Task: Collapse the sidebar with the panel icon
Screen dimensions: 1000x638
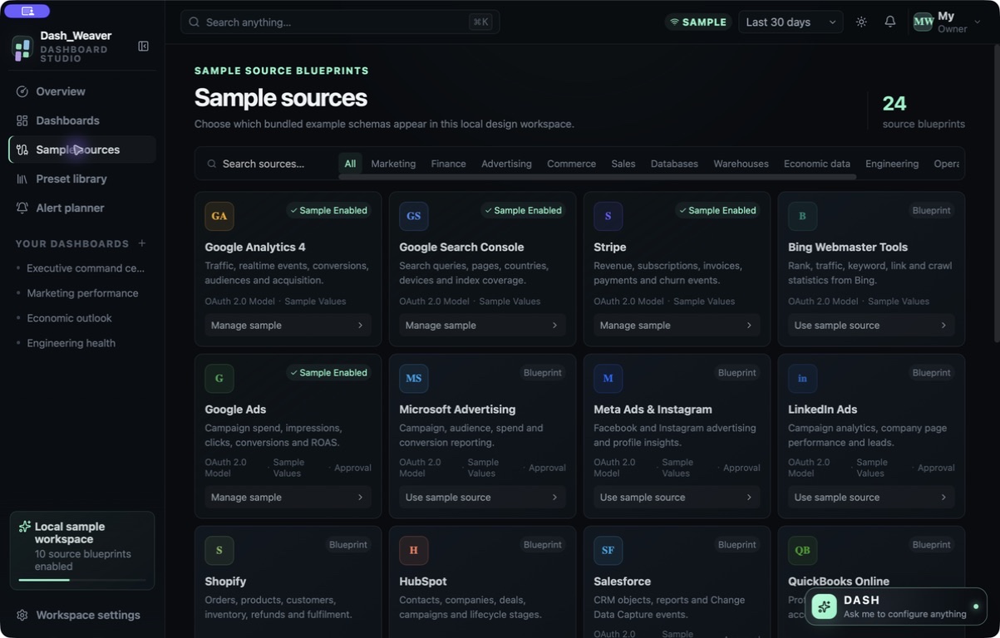Action: tap(143, 47)
